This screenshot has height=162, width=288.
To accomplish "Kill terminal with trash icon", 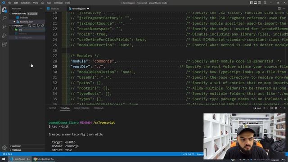I will coord(276,108).
